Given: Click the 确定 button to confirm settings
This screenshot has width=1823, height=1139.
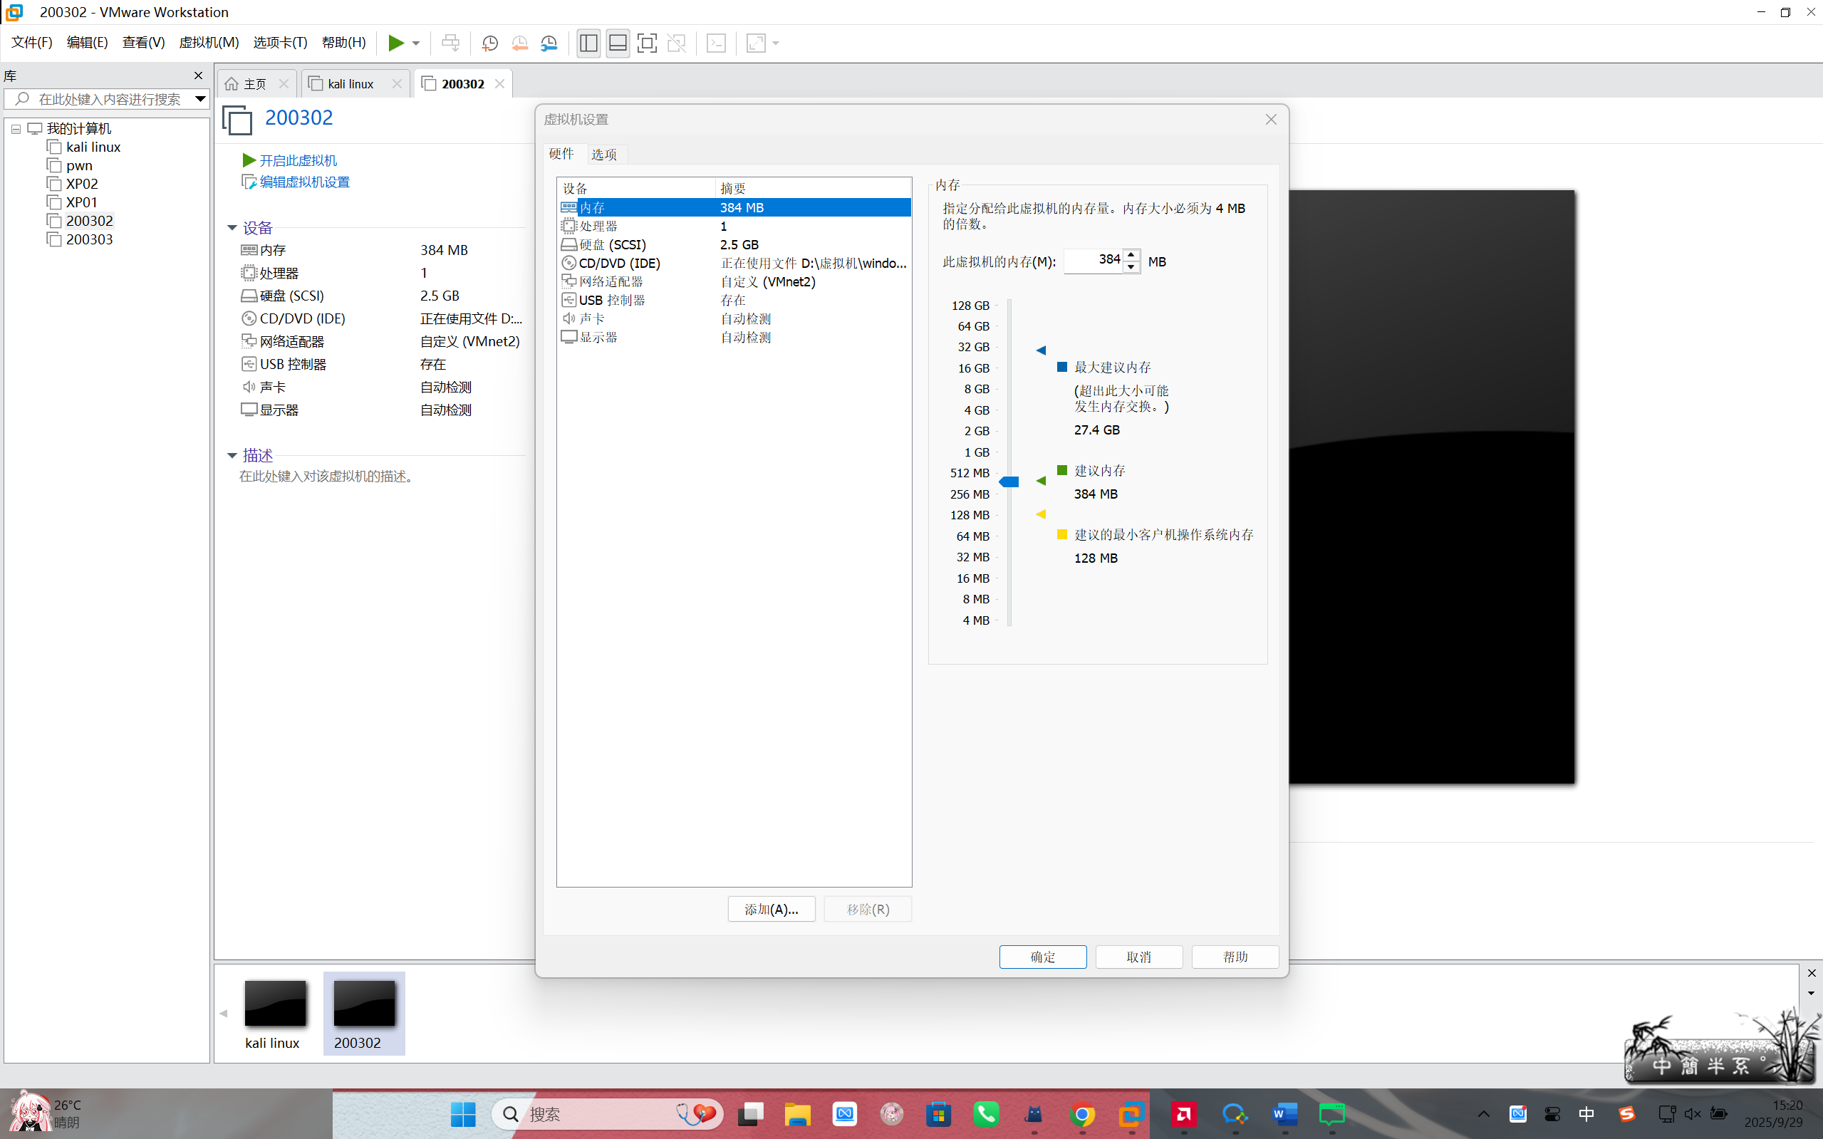Looking at the screenshot, I should tap(1042, 957).
